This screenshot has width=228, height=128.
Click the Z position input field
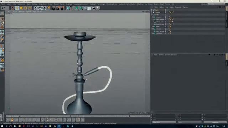point(164,119)
